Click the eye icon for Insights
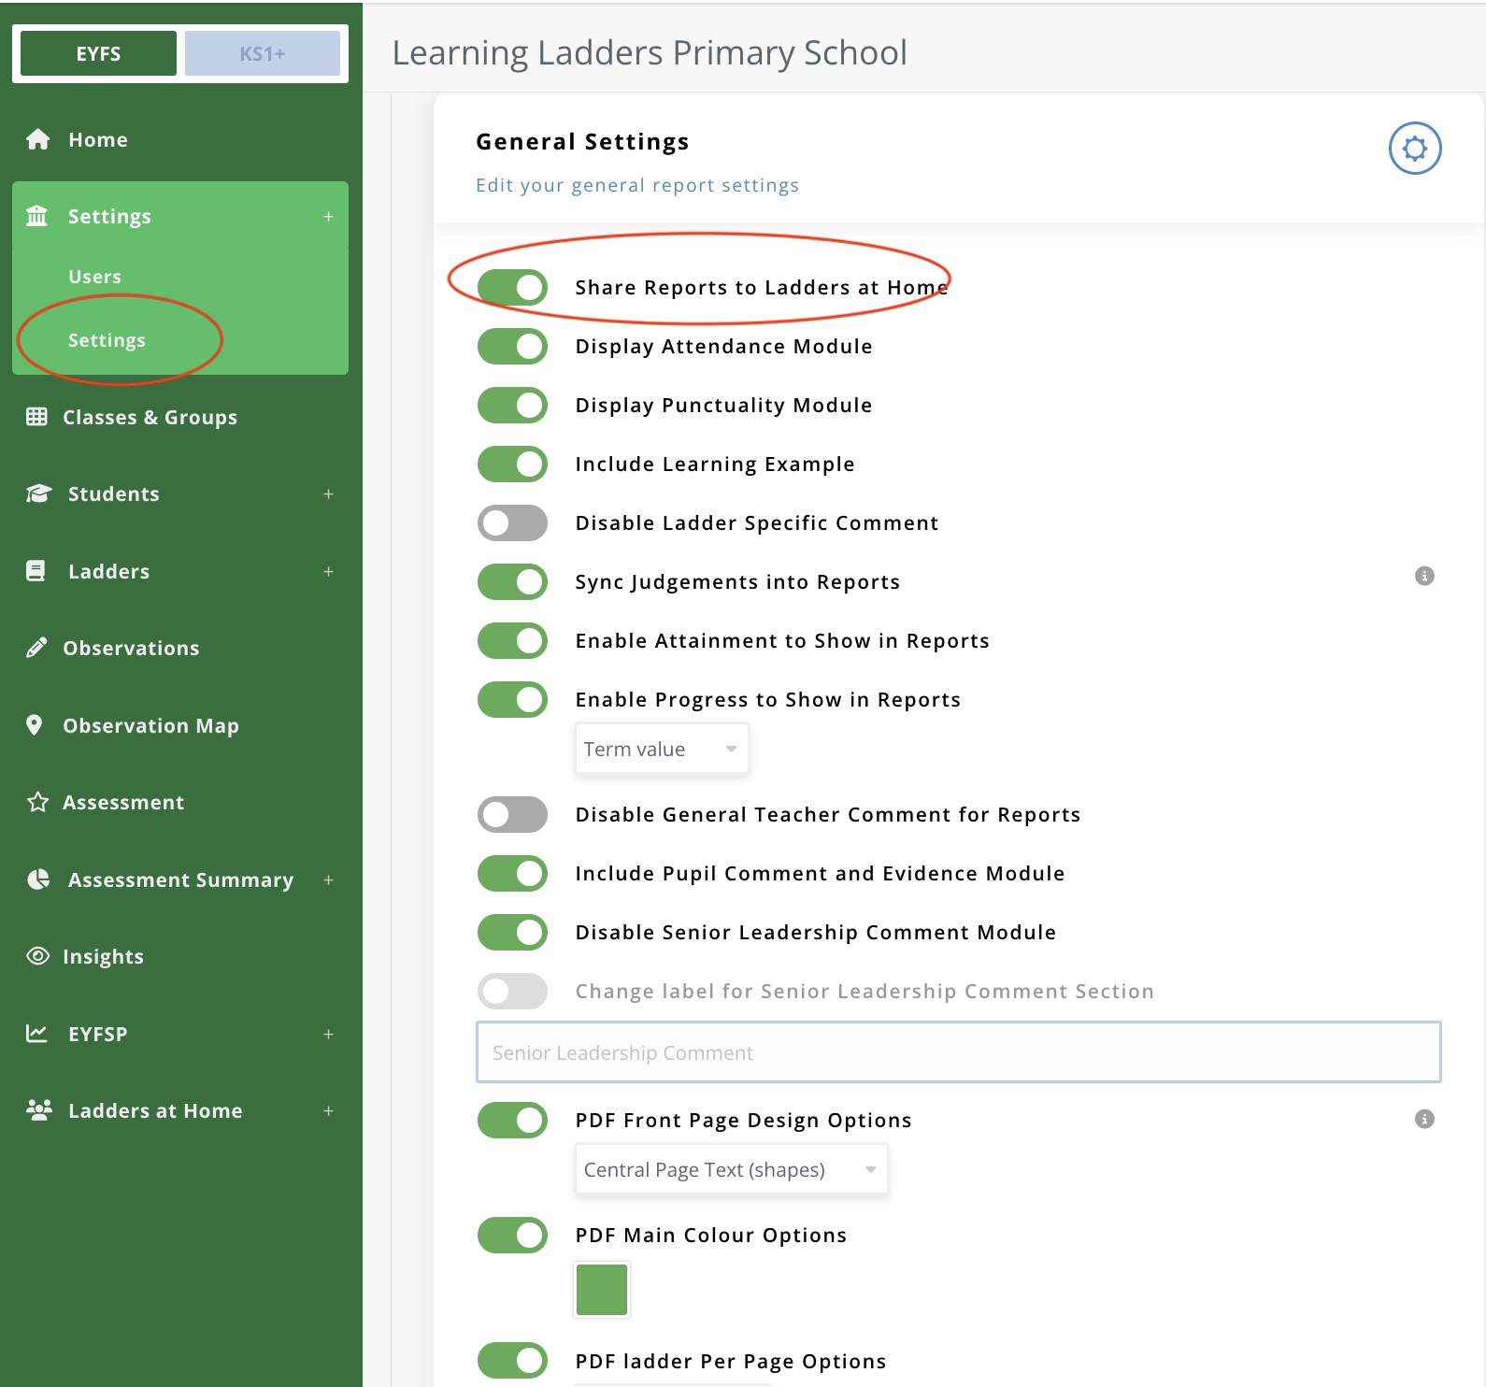The width and height of the screenshot is (1486, 1387). pyautogui.click(x=37, y=956)
